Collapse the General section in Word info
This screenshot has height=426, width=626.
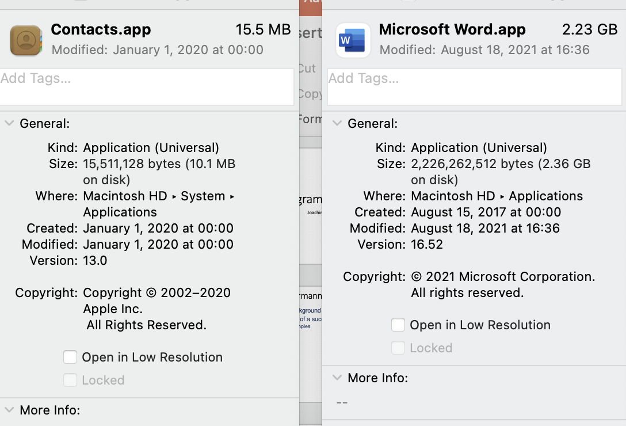coord(337,123)
